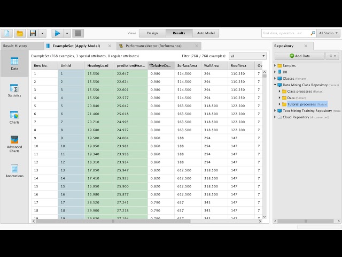Sort by the prediction(Heat... column header
This screenshot has height=257, width=342.
130,65
